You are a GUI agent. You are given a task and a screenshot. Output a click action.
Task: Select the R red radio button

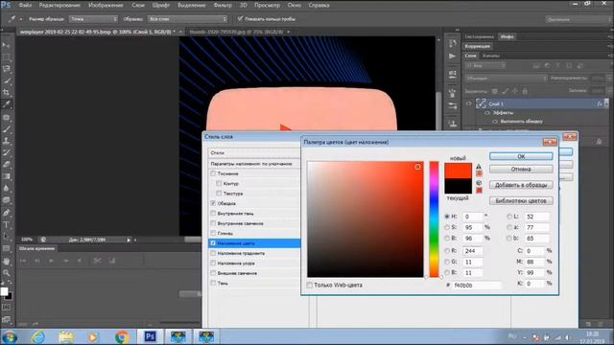(x=447, y=251)
